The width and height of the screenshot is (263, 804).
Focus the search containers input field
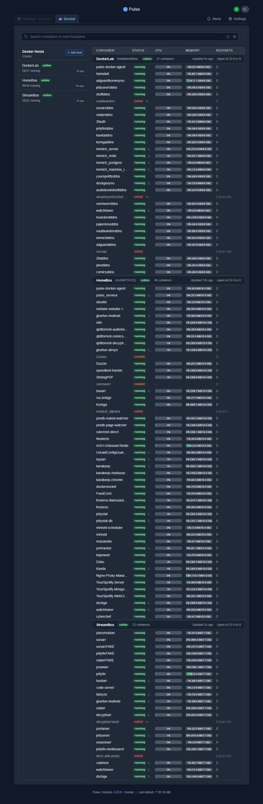125,37
